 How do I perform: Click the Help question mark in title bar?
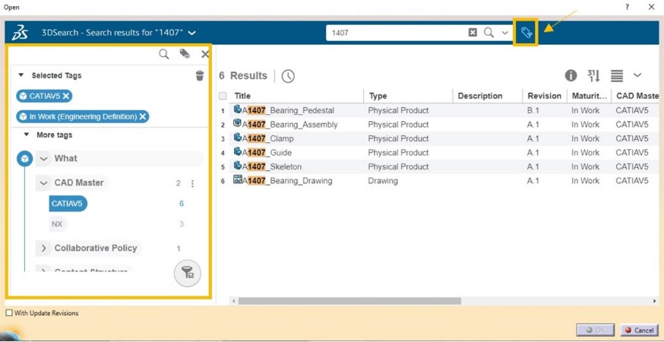[627, 7]
